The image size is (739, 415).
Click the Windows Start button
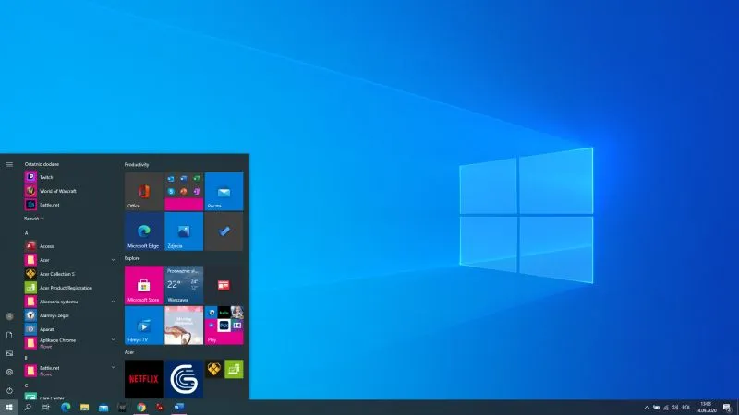[9, 407]
